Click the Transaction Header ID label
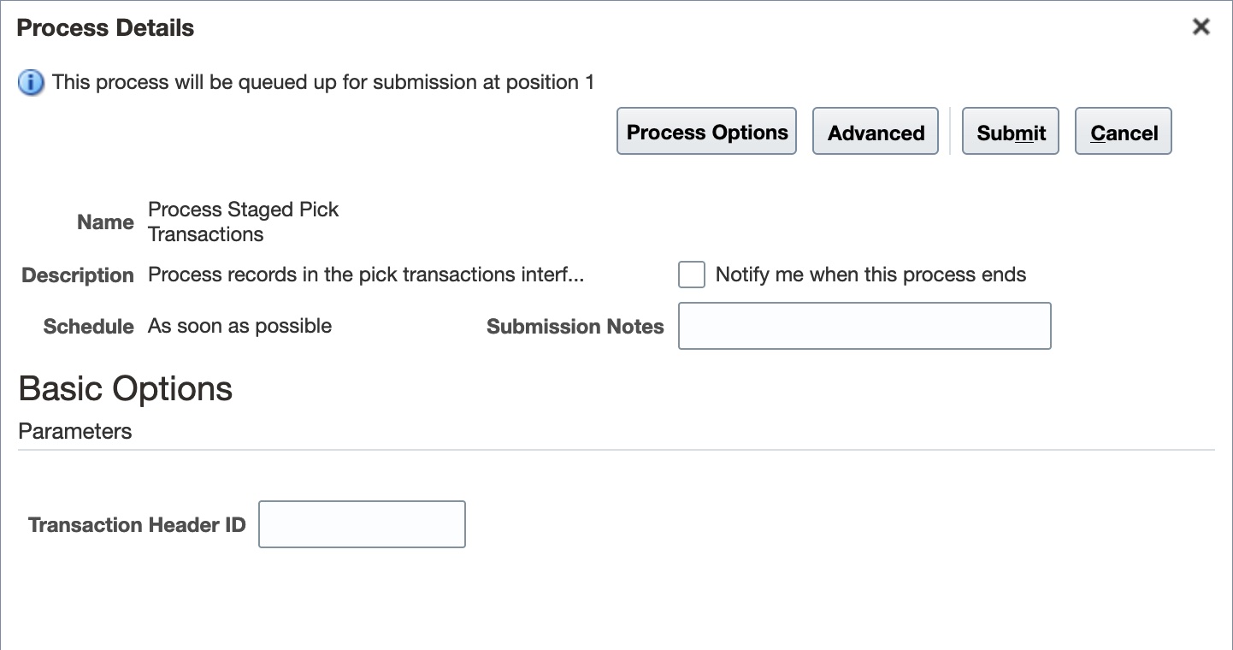Viewport: 1233px width, 650px height. coord(137,525)
